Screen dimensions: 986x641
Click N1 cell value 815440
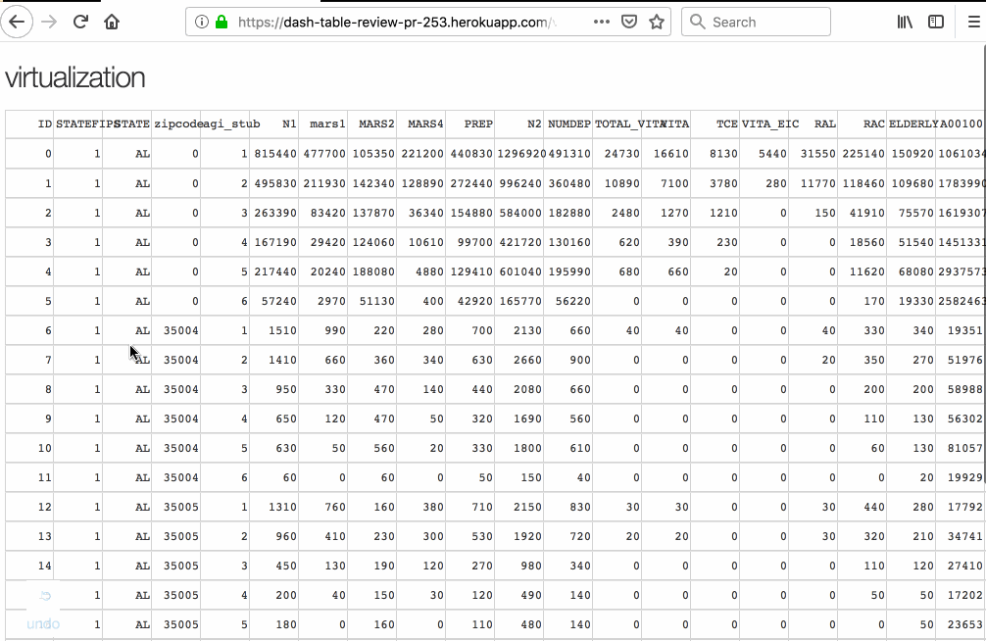coord(275,154)
